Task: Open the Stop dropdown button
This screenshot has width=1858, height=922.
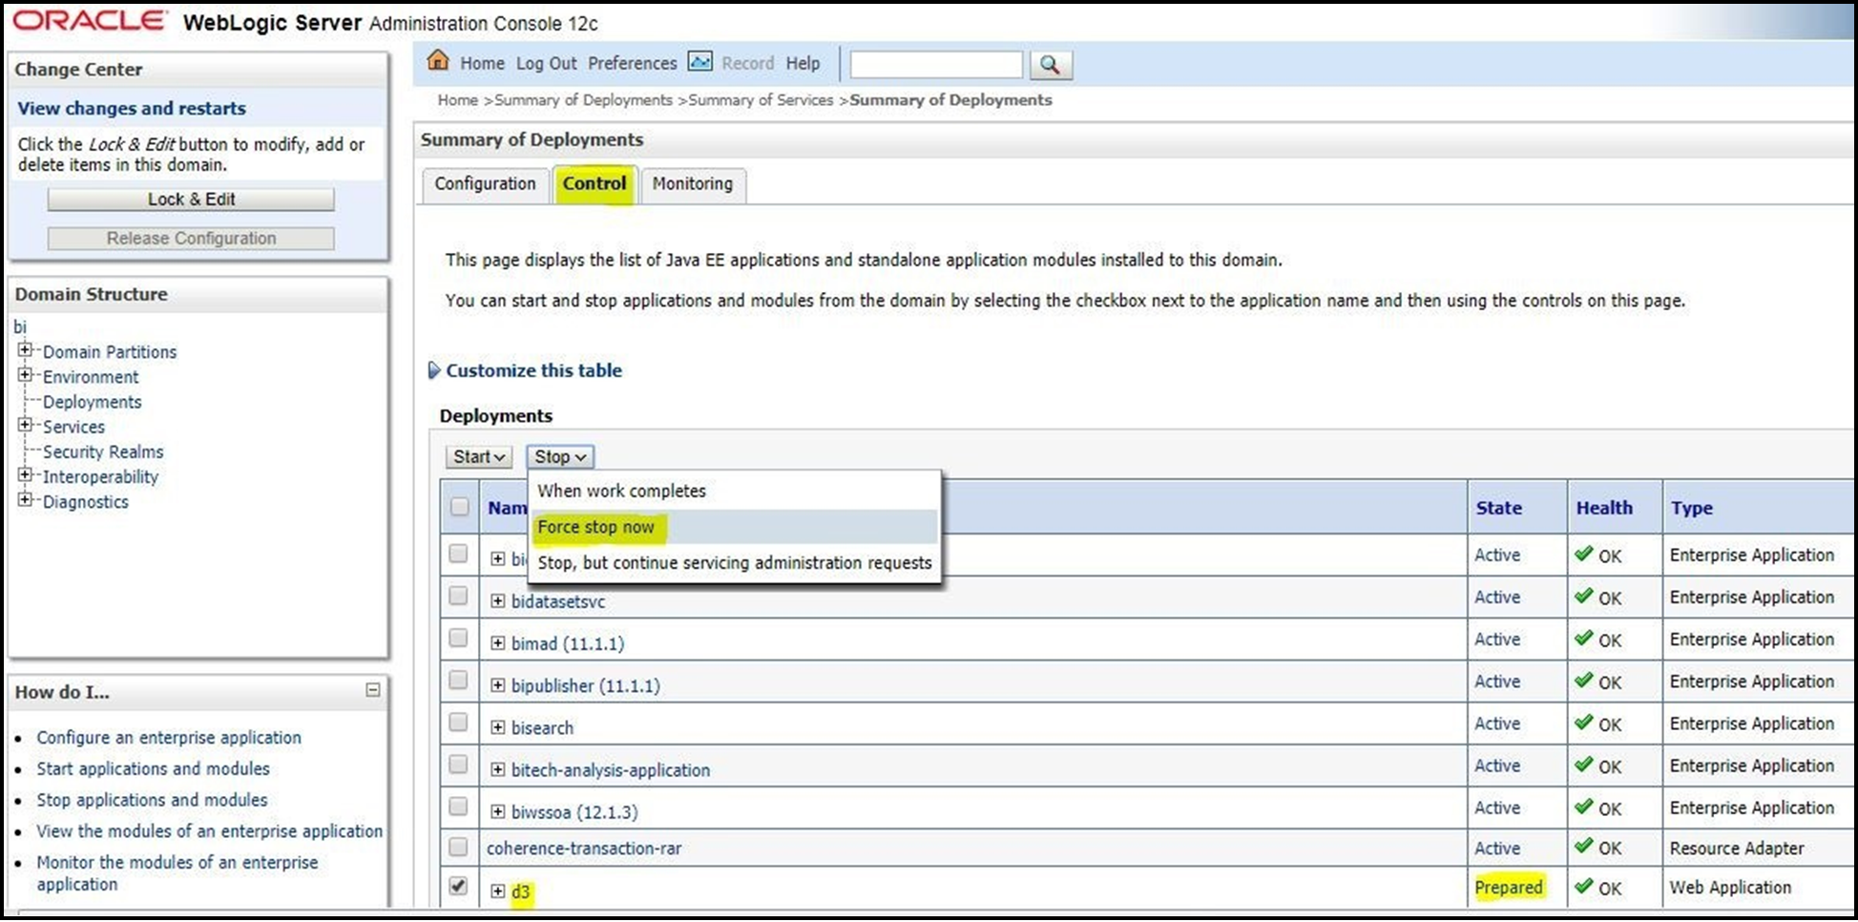Action: coord(560,457)
